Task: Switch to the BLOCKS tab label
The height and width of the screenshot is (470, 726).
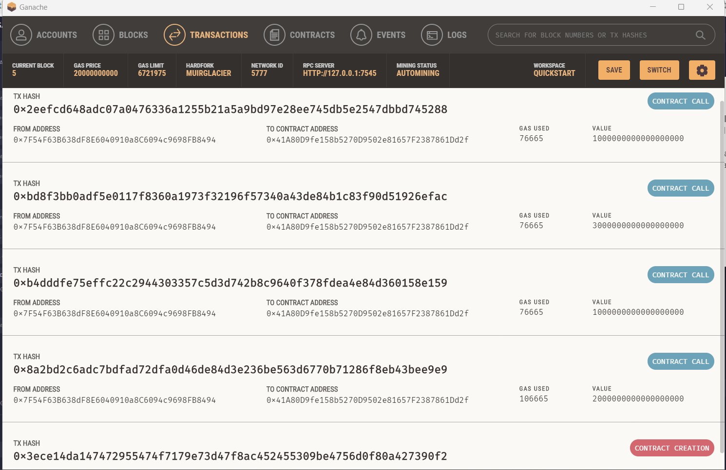Action: click(x=133, y=35)
